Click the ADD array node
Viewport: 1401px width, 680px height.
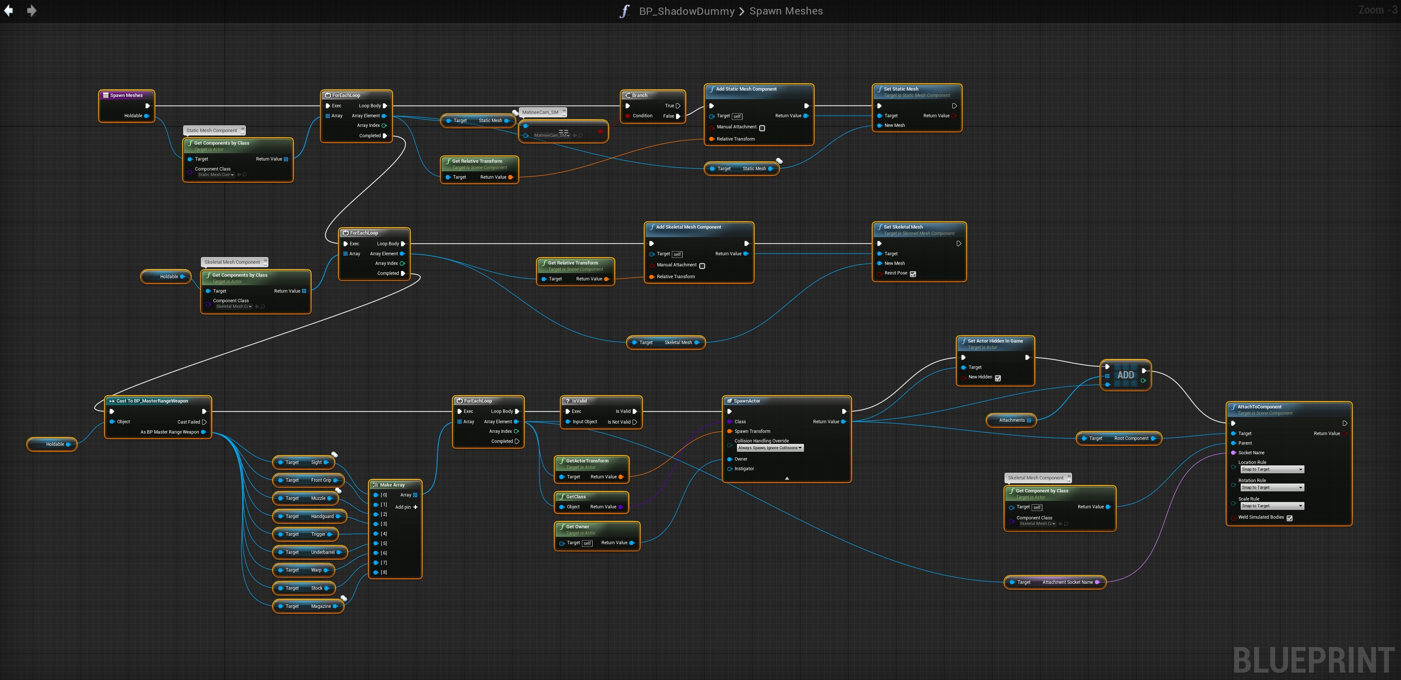1125,375
